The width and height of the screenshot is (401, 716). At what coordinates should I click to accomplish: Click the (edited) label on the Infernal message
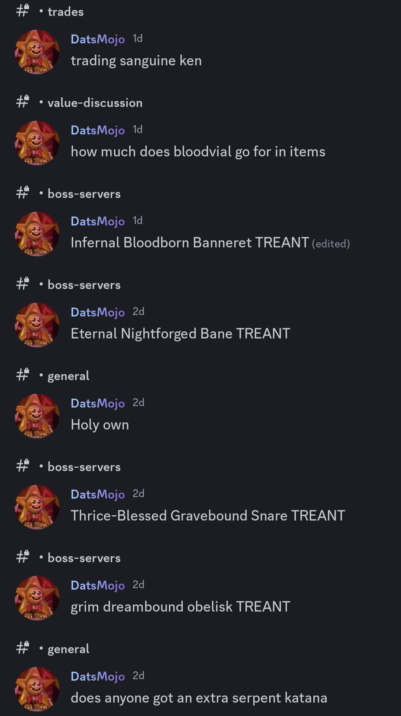tap(331, 244)
